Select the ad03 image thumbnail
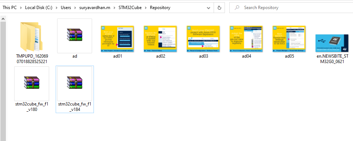Image resolution: width=353 pixels, height=141 pixels. (x=203, y=39)
